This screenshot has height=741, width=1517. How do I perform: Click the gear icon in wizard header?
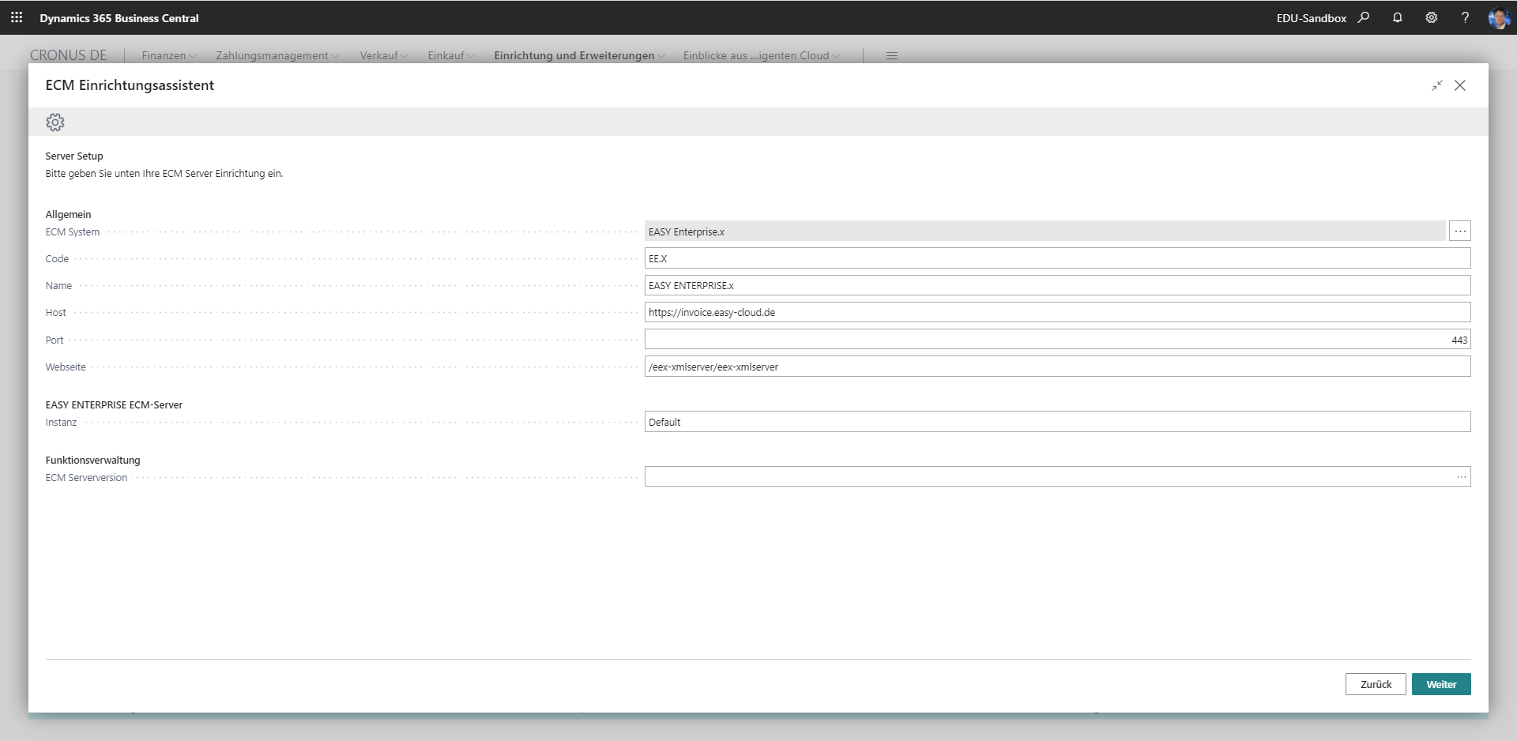coord(55,122)
